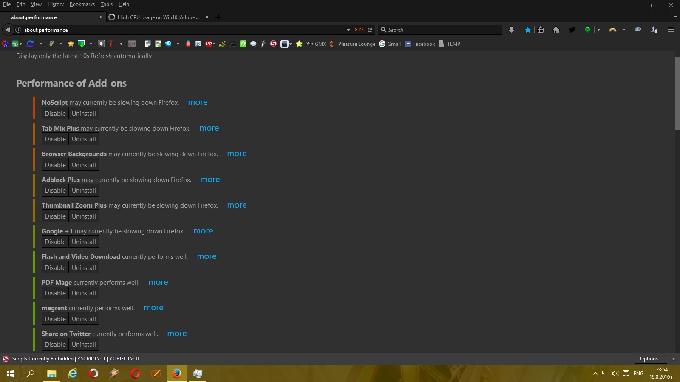
Task: Open the GMX bookmark
Action: pos(316,44)
